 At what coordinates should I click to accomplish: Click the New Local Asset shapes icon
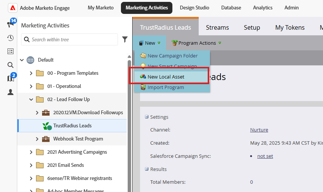tap(143, 77)
